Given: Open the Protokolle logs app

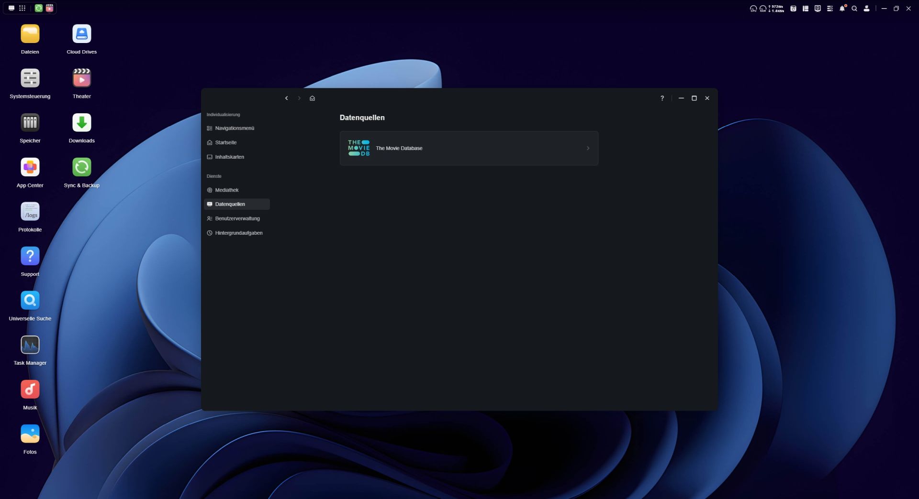Looking at the screenshot, I should coord(30,212).
